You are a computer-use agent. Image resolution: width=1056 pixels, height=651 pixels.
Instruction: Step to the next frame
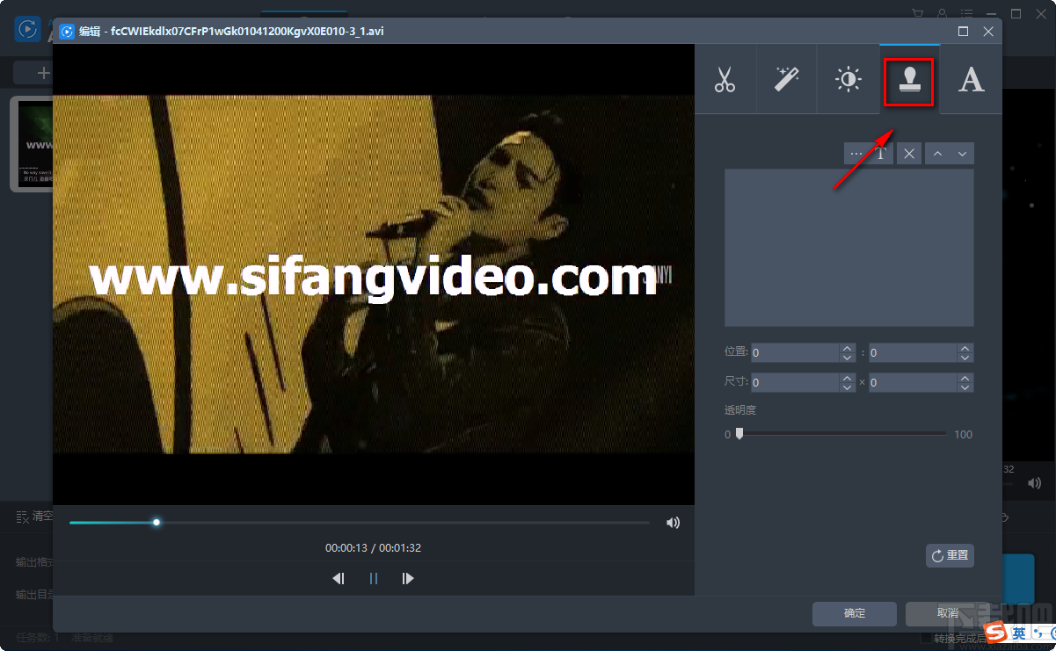407,578
